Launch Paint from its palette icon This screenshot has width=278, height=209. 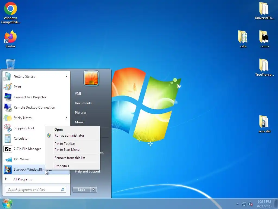click(8, 87)
